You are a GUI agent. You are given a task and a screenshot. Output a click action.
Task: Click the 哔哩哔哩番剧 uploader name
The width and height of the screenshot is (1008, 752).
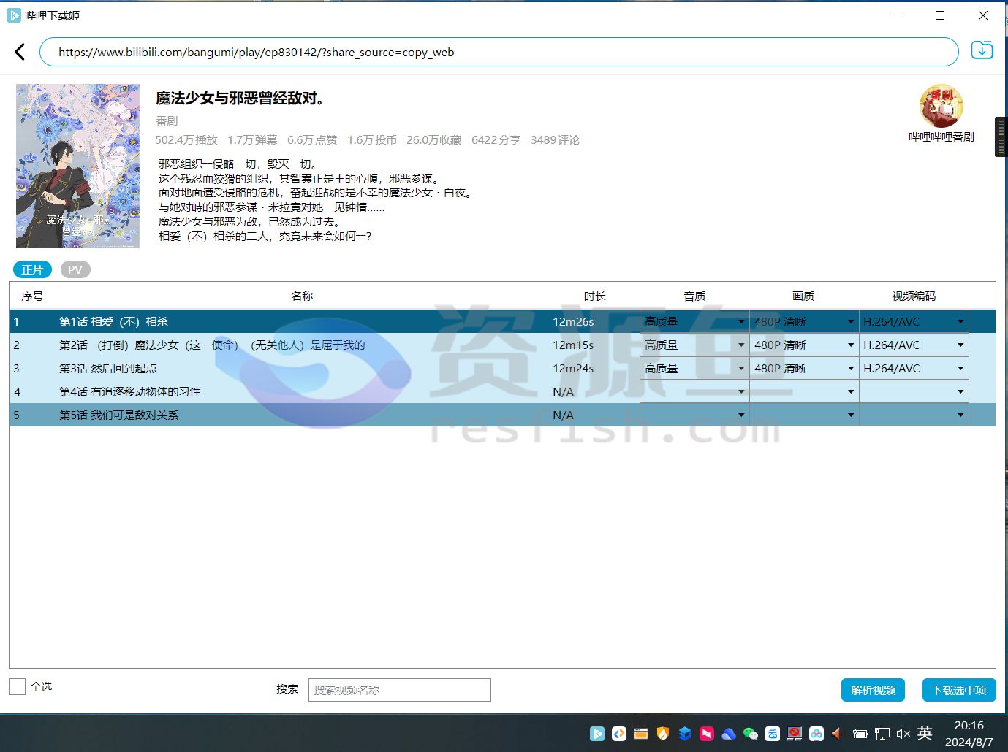[941, 137]
